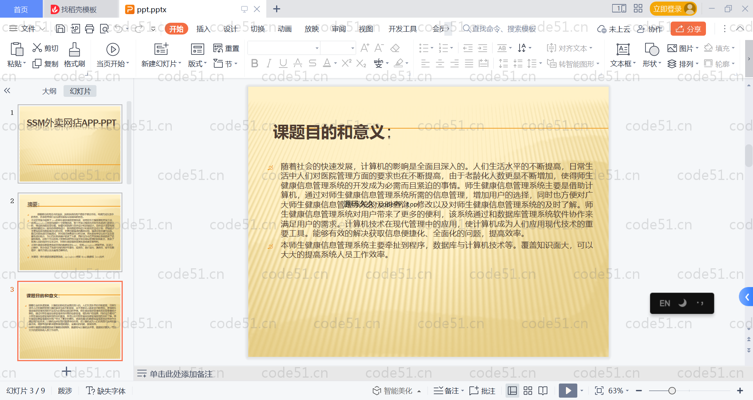The width and height of the screenshot is (753, 400).
Task: Increase indent level icon
Action: (x=483, y=48)
